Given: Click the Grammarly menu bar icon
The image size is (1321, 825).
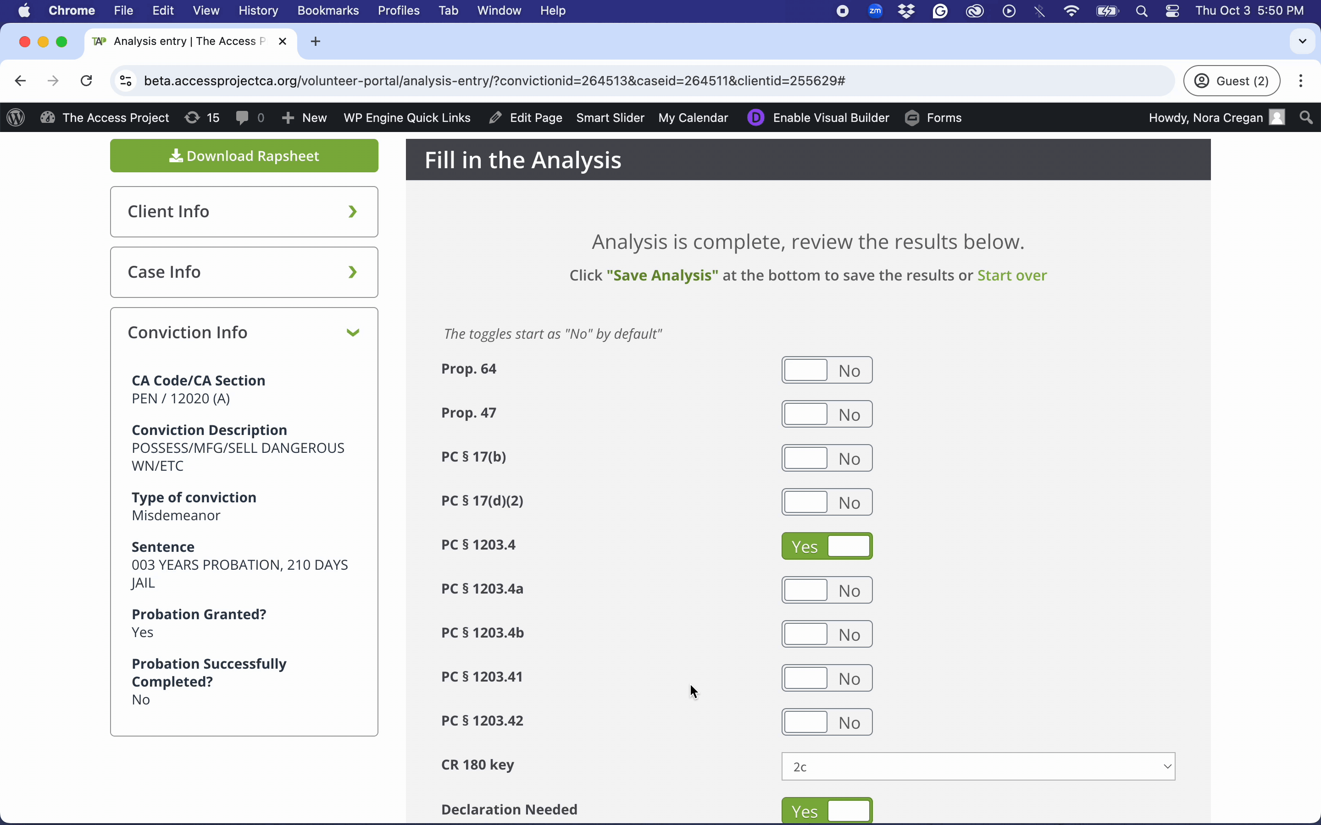Looking at the screenshot, I should [940, 11].
